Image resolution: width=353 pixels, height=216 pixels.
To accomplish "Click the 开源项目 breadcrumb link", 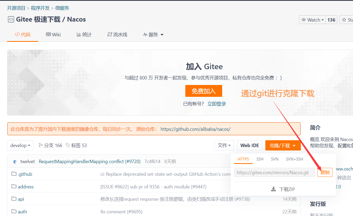I will pos(16,8).
